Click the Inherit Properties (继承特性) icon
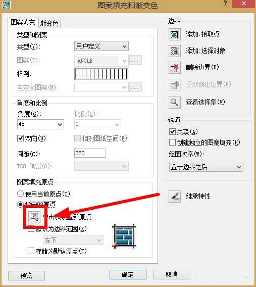 [174, 197]
